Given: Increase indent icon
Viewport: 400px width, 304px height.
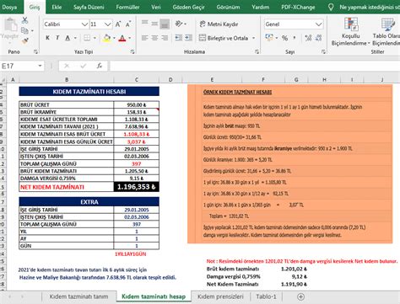Looking at the screenshot, I should click(188, 38).
